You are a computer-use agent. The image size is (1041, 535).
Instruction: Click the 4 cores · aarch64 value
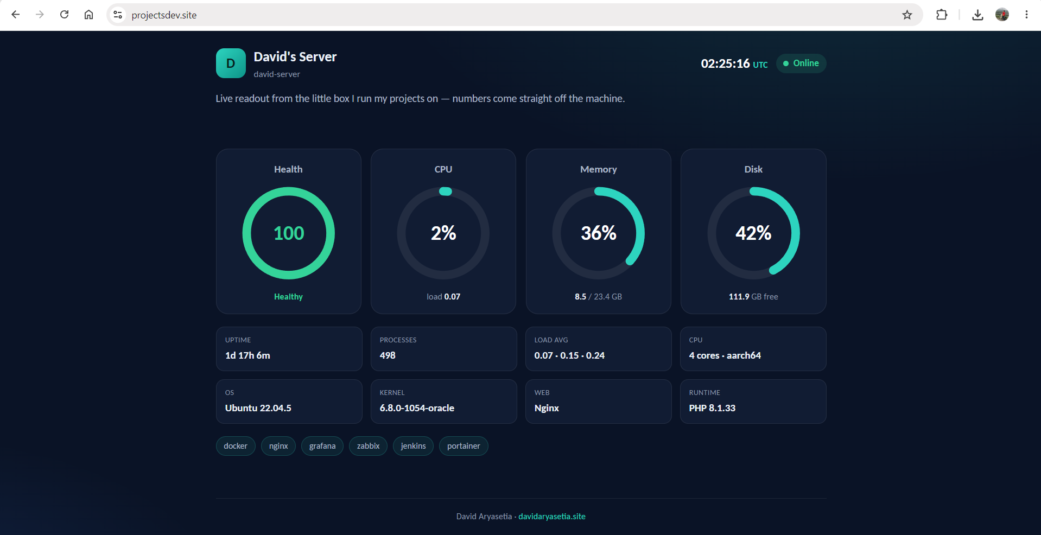(x=725, y=355)
